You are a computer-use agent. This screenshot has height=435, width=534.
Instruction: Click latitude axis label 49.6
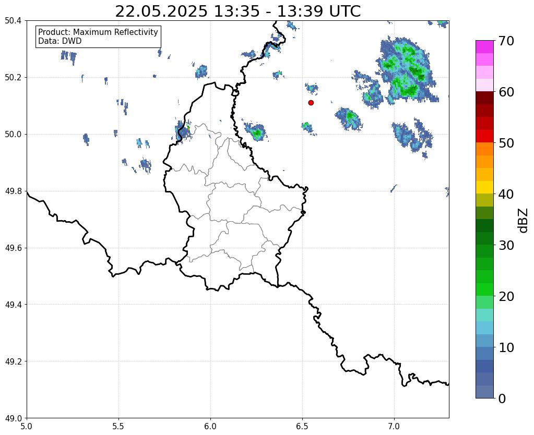[x=13, y=248]
